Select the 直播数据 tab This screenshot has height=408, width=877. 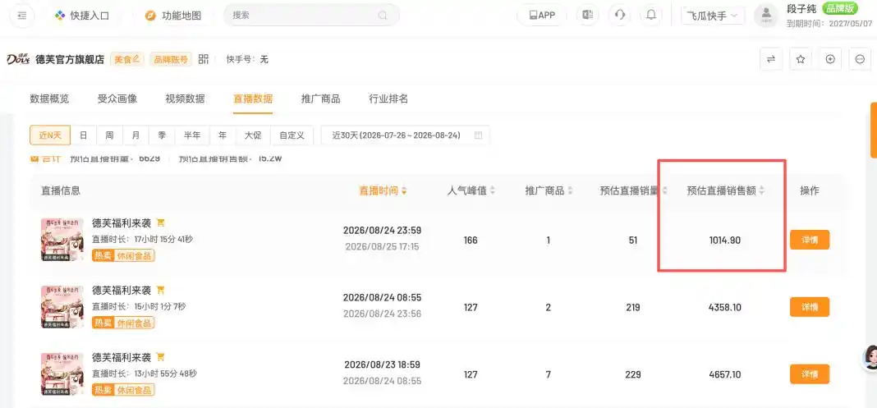pyautogui.click(x=253, y=99)
